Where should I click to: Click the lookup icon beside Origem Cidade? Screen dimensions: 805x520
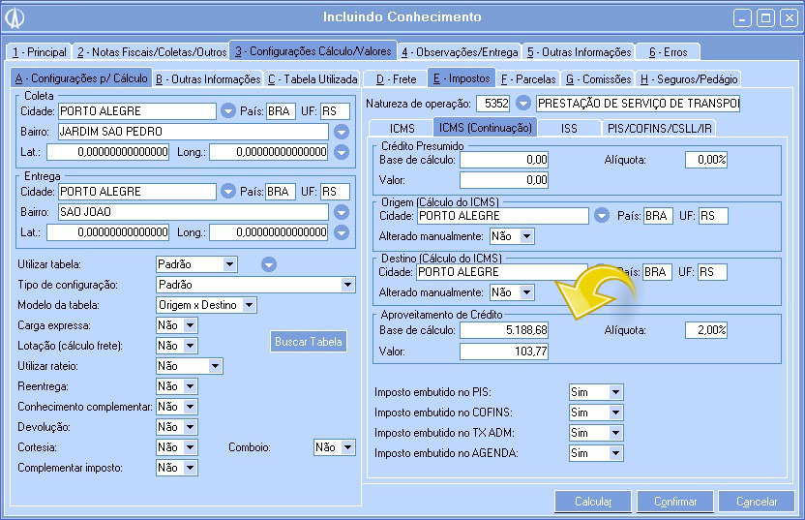pyautogui.click(x=602, y=216)
